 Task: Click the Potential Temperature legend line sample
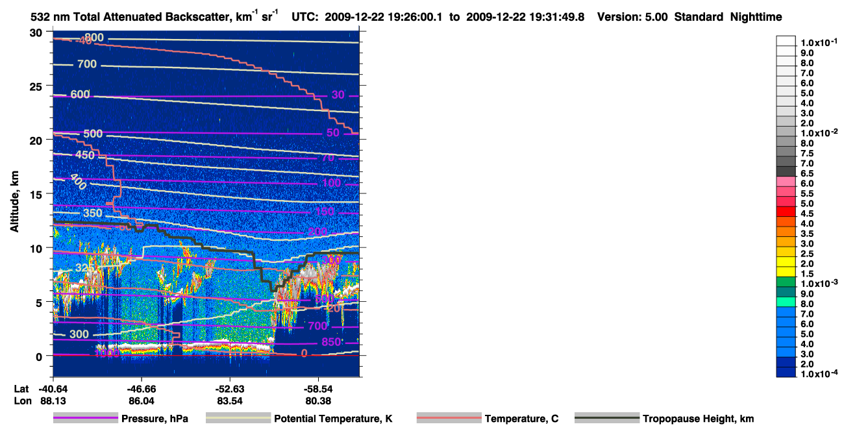coord(239,419)
